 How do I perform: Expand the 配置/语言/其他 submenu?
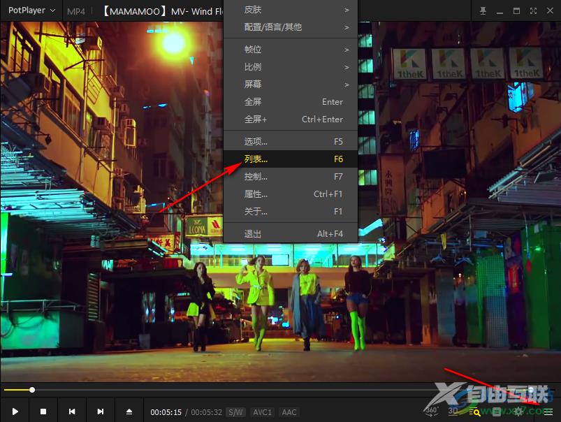pyautogui.click(x=291, y=27)
